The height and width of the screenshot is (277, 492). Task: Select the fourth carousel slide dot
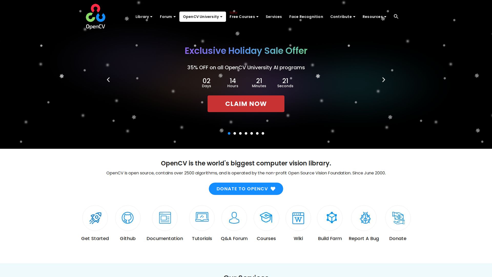(246, 133)
